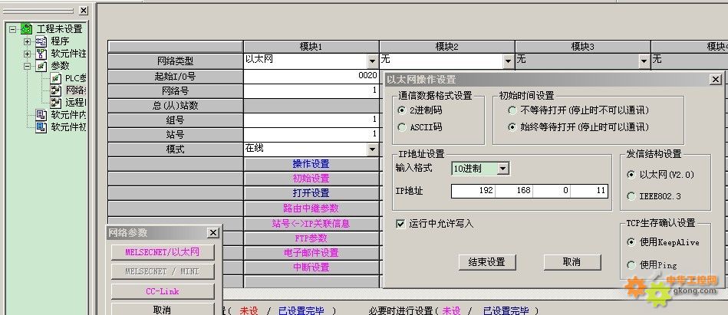Click the PLC参数 item icon
The image size is (728, 315).
point(56,78)
